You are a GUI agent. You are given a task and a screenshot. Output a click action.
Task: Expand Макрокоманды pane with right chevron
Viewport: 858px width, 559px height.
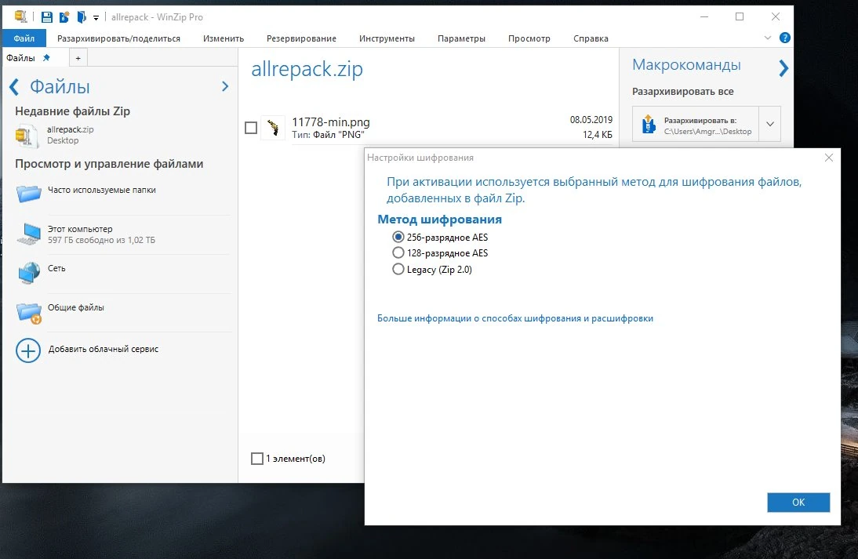tap(783, 68)
